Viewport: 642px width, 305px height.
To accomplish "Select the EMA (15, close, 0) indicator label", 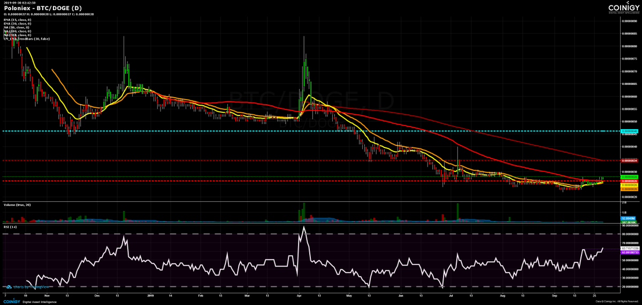I will click(17, 20).
